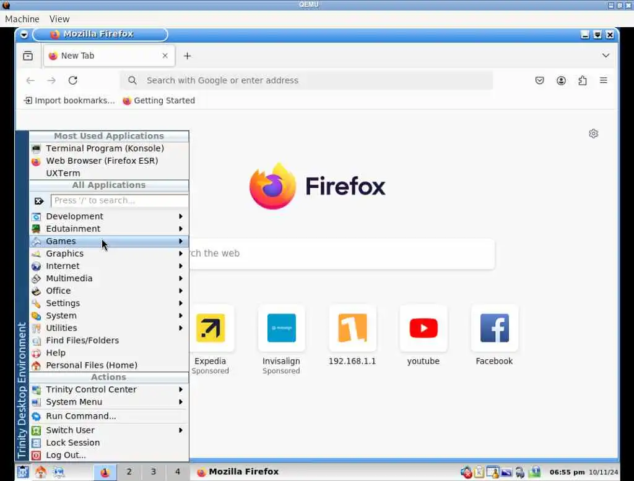
Task: Expand the Multimedia submenu
Action: pyautogui.click(x=108, y=278)
